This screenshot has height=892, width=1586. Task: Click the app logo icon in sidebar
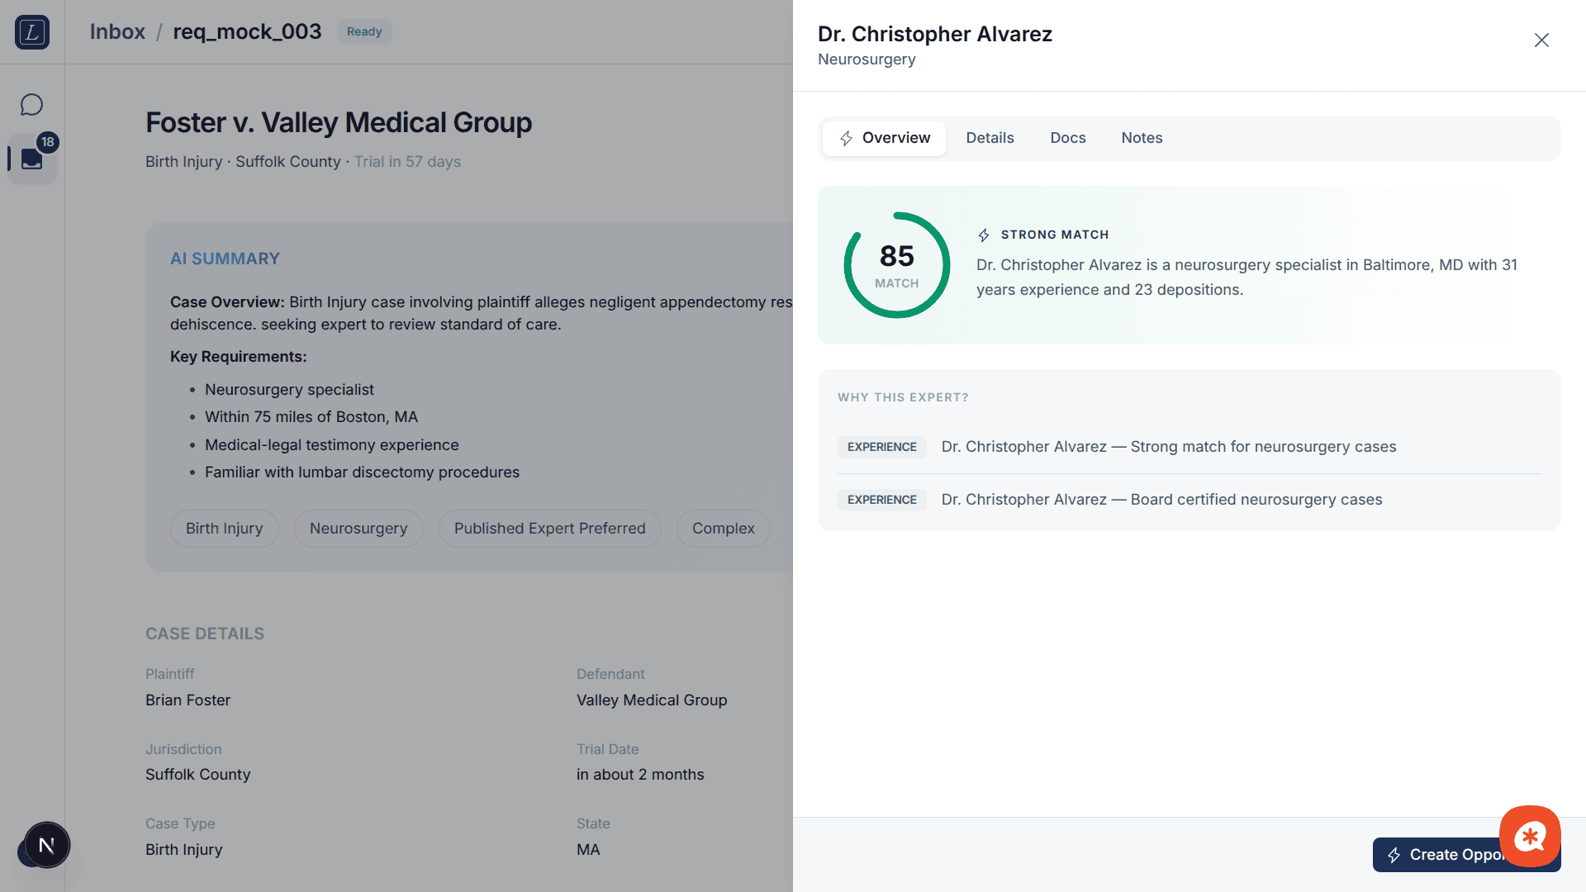[x=32, y=32]
